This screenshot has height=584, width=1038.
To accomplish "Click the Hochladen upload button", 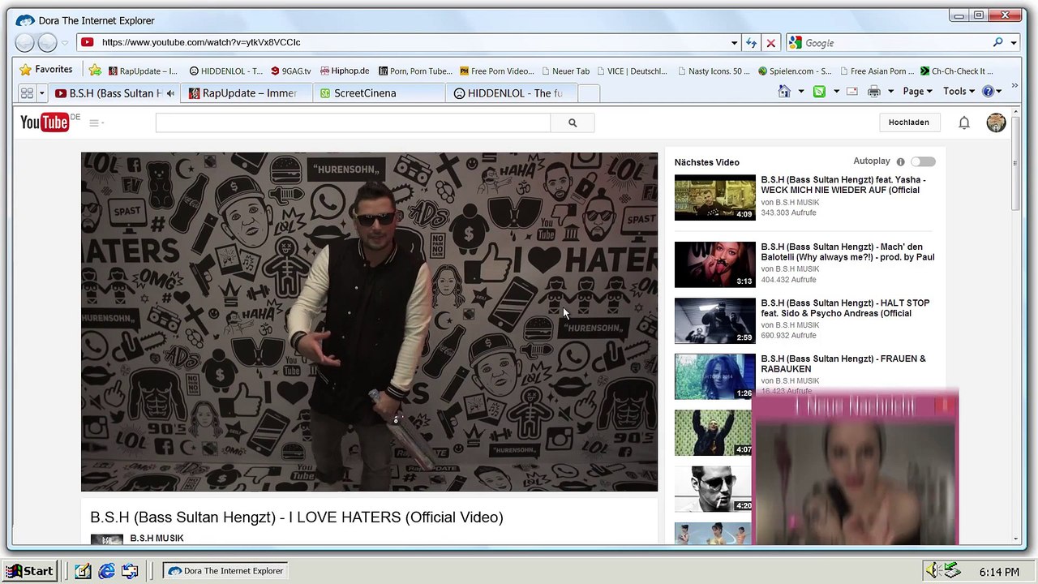I will (908, 122).
